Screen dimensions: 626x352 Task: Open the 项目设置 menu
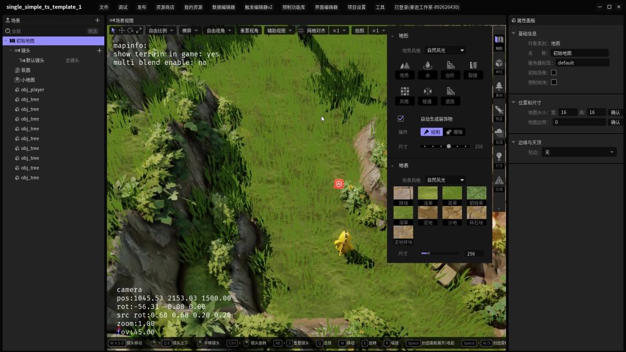point(356,8)
